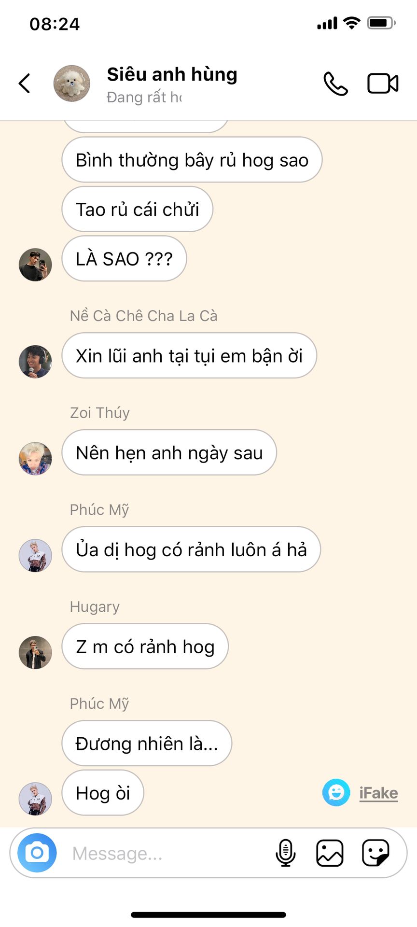Tap Hugary's profile avatar

(x=35, y=653)
